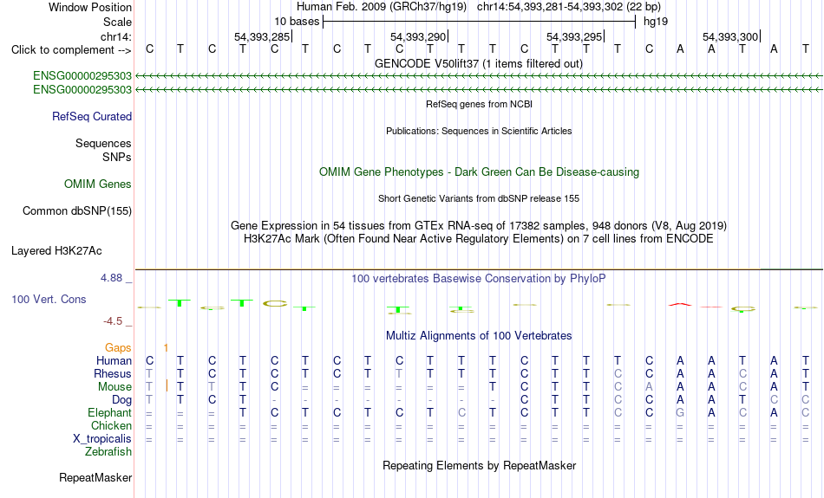
Task: Click 'Repeating Elements by RepeatMasker' title
Action: tap(480, 465)
